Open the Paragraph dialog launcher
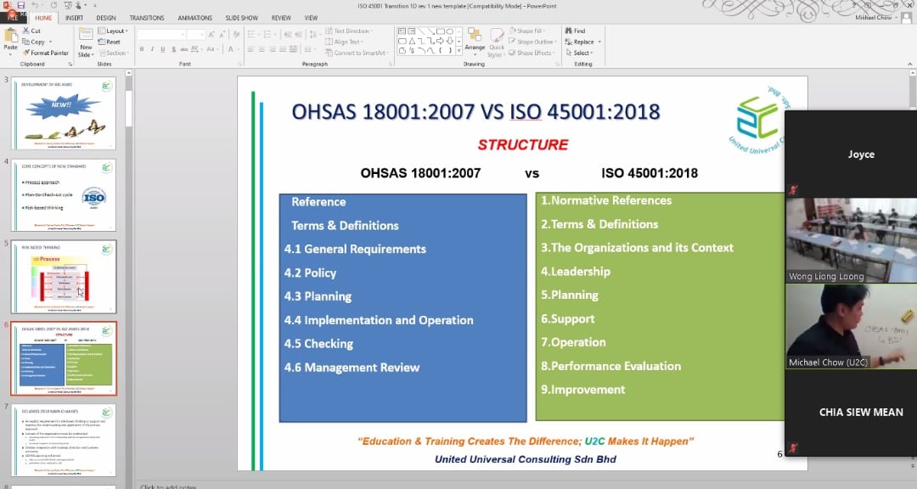This screenshot has height=489, width=917. tap(390, 64)
